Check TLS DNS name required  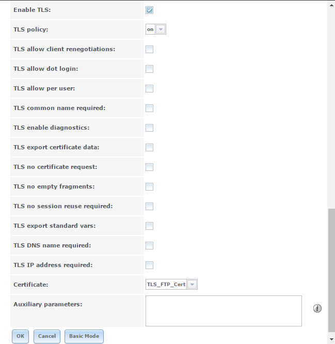pyautogui.click(x=149, y=245)
